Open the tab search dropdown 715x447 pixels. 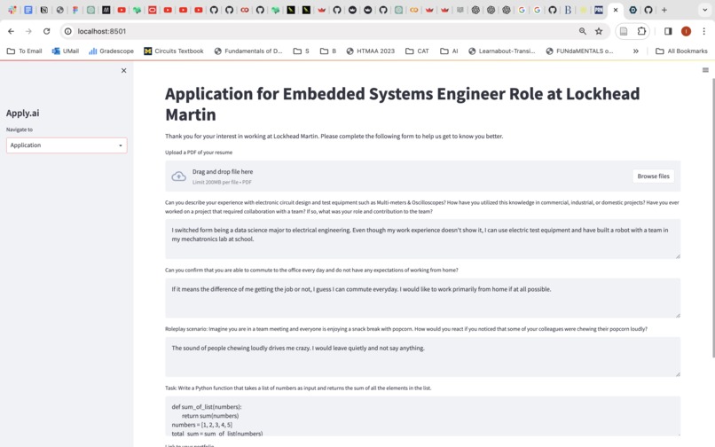pyautogui.click(x=704, y=10)
